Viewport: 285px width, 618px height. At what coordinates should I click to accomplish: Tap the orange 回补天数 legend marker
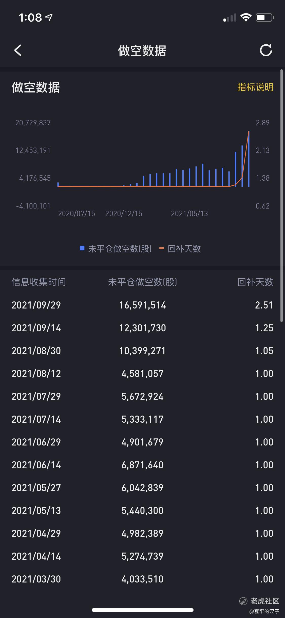[x=162, y=248]
